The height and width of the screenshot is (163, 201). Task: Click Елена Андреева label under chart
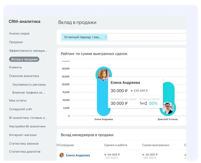(104, 119)
